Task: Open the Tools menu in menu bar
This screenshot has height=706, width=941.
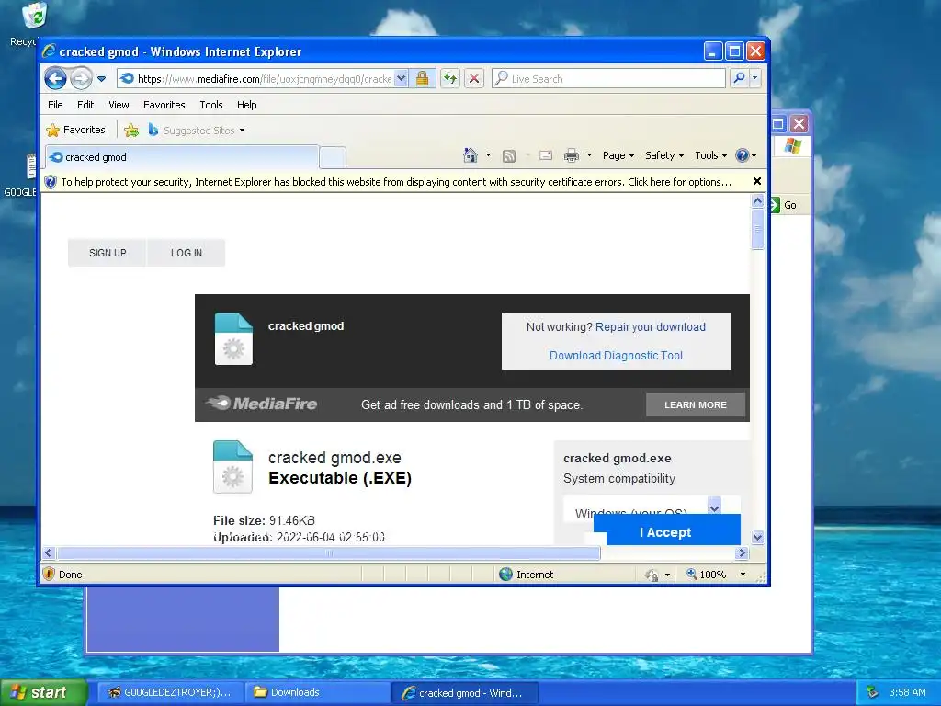Action: [211, 105]
